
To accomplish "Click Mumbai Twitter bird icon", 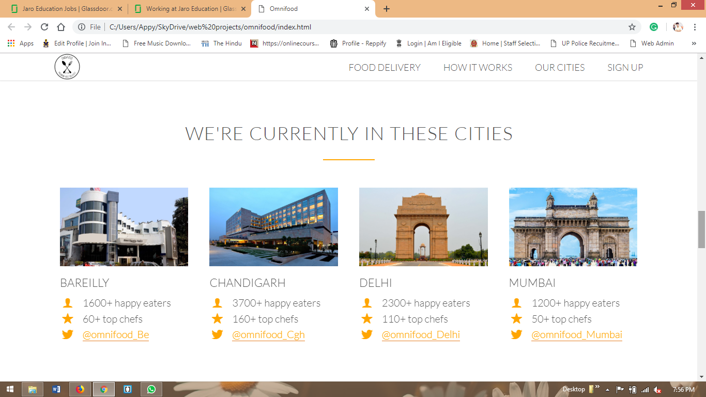I will (516, 334).
